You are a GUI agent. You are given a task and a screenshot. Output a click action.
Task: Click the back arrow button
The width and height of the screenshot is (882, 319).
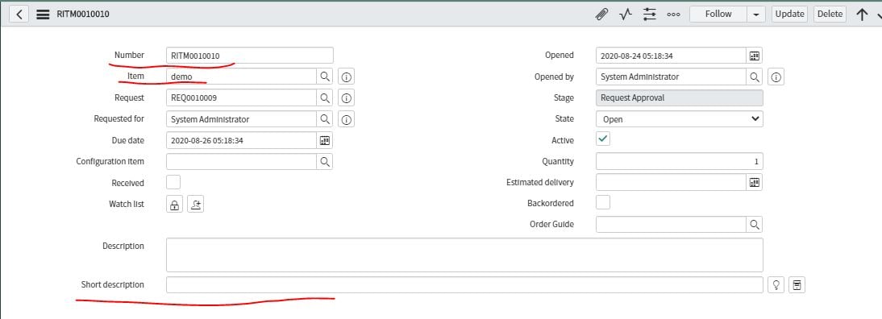pyautogui.click(x=19, y=14)
